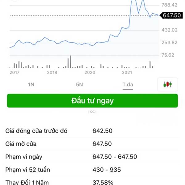Select the Thay Đổi 1 Năm row
This screenshot has height=185, width=185.
pos(92,182)
